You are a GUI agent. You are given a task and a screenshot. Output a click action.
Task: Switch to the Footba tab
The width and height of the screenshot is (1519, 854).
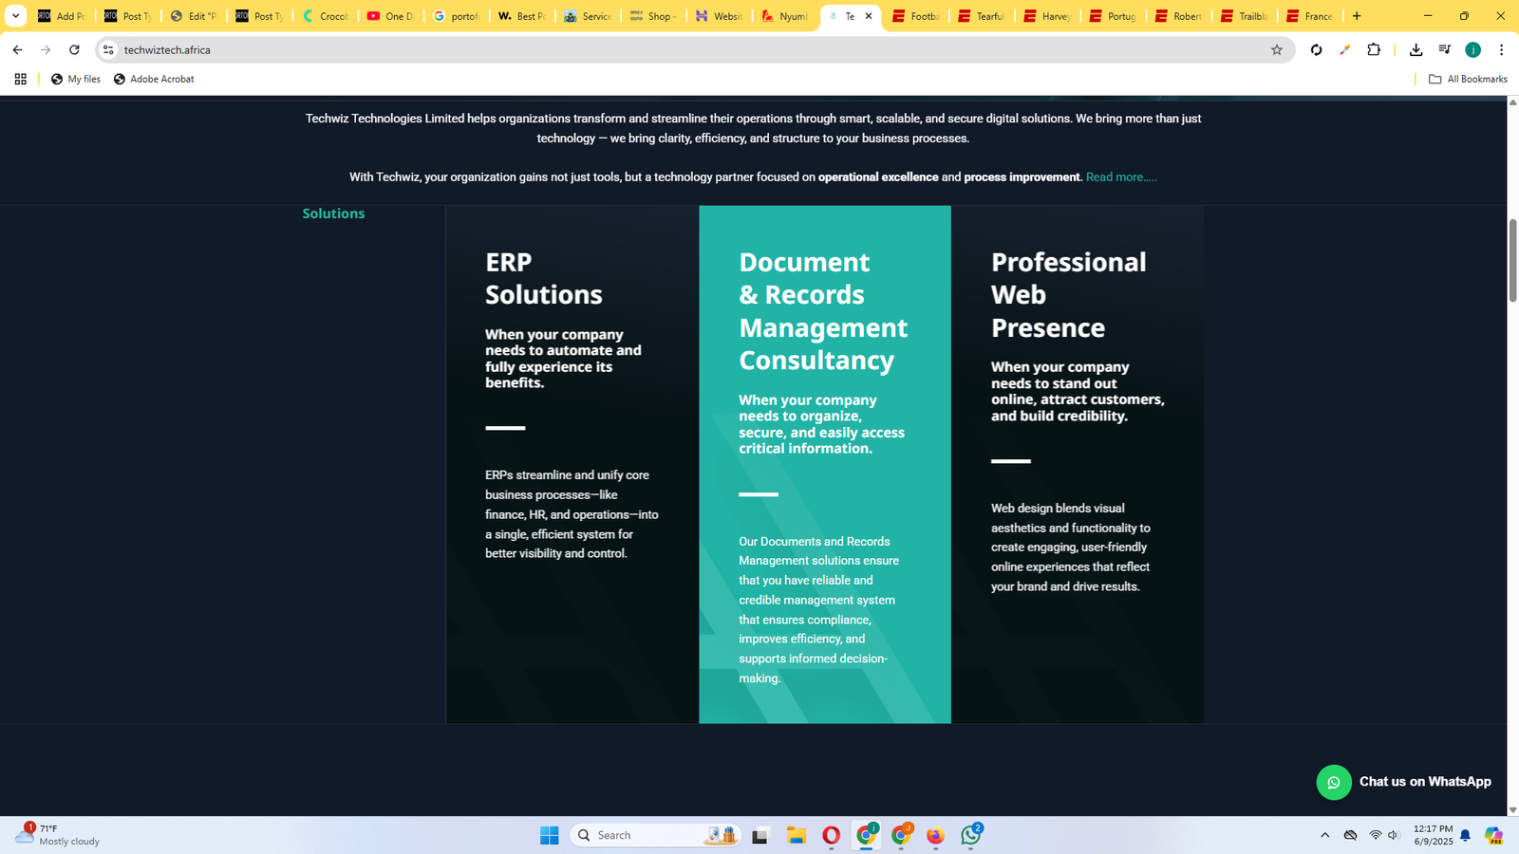click(916, 16)
